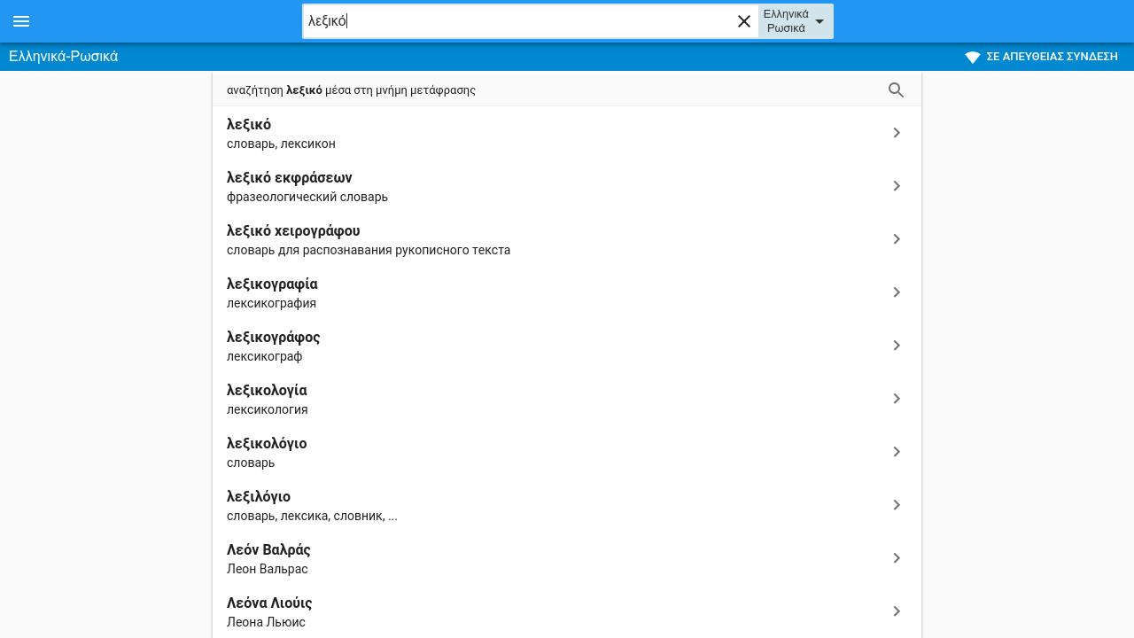Click chevron on the Λεόν Βαλράς row

(897, 558)
